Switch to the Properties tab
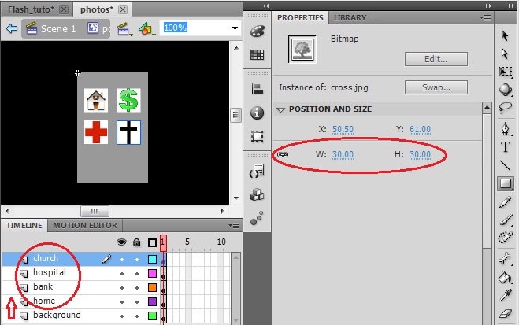519x325 pixels. (x=300, y=18)
